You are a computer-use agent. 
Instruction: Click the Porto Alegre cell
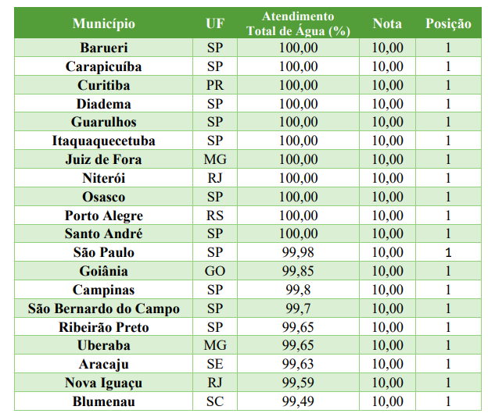tap(103, 216)
